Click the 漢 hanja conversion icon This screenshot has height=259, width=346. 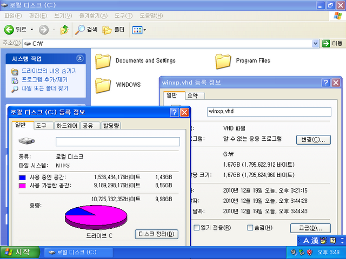(x=315, y=241)
